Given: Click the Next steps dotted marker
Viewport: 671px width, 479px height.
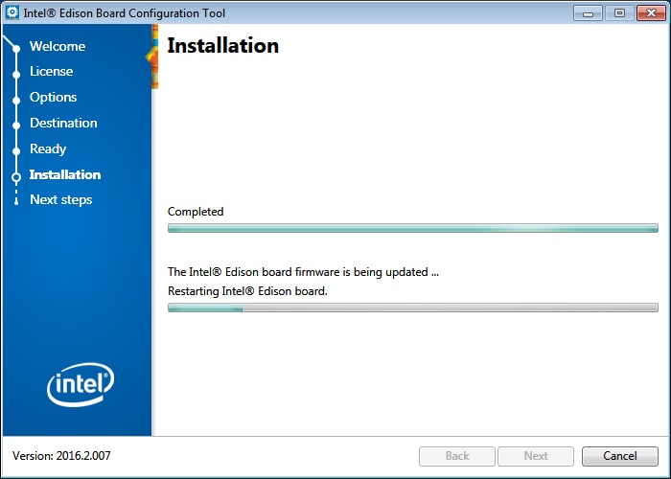Looking at the screenshot, I should [x=16, y=197].
